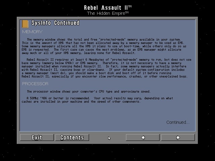Viewport: 215px width, 161px height.
Task: Click the 'Continued...' text
Action: [178, 122]
